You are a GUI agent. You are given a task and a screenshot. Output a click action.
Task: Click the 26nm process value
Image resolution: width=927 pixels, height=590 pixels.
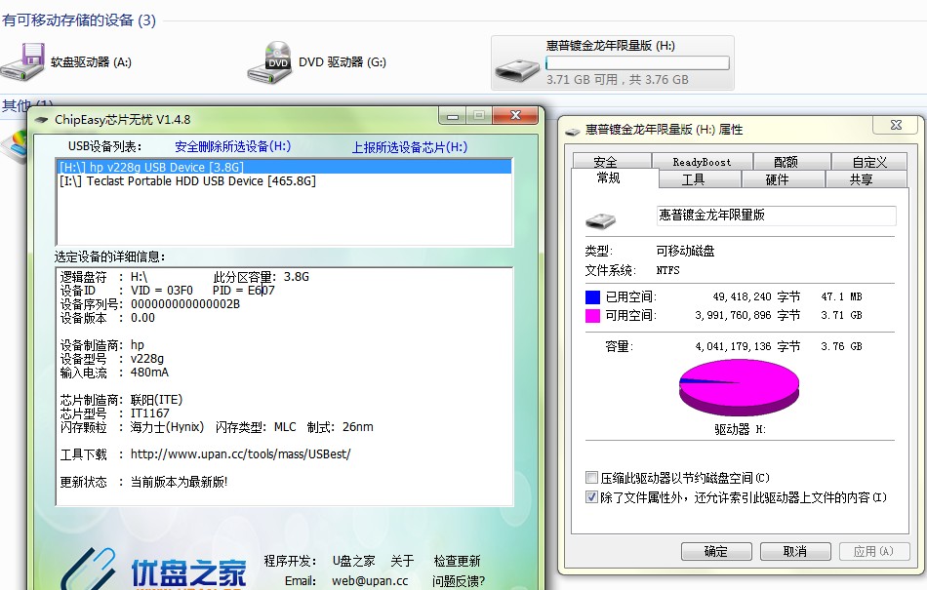[x=358, y=427]
